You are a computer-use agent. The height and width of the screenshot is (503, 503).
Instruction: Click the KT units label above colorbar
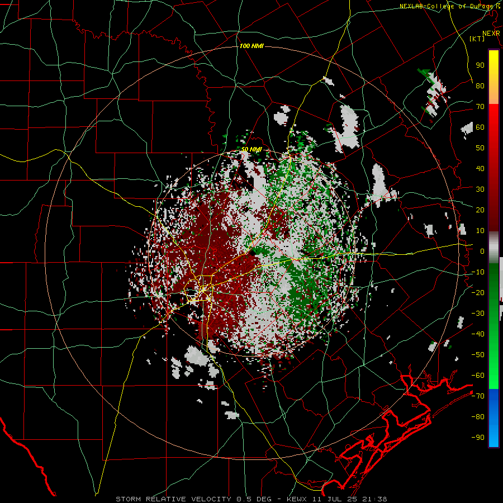477,39
